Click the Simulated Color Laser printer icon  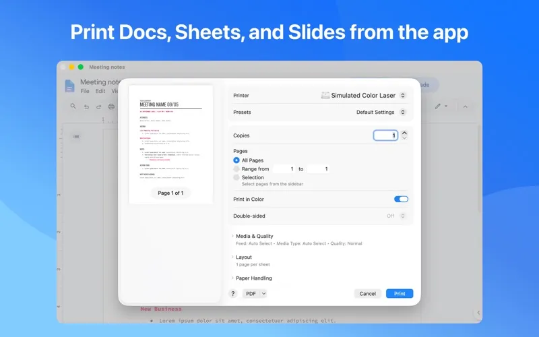pos(325,95)
